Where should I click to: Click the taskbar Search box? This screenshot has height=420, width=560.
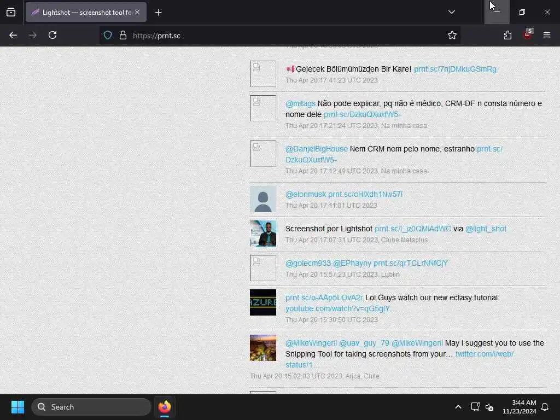91,407
